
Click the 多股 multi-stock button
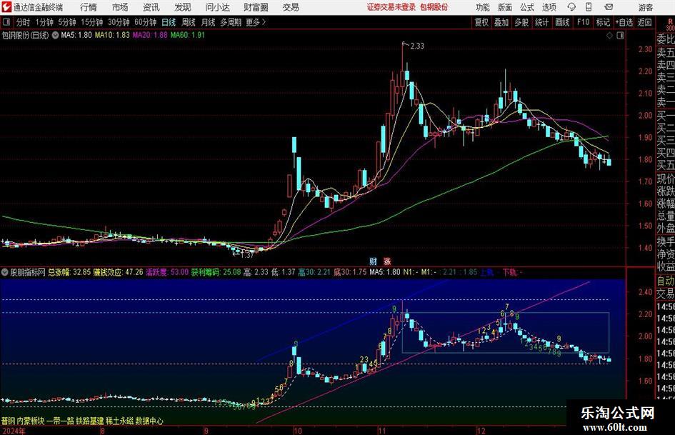521,22
